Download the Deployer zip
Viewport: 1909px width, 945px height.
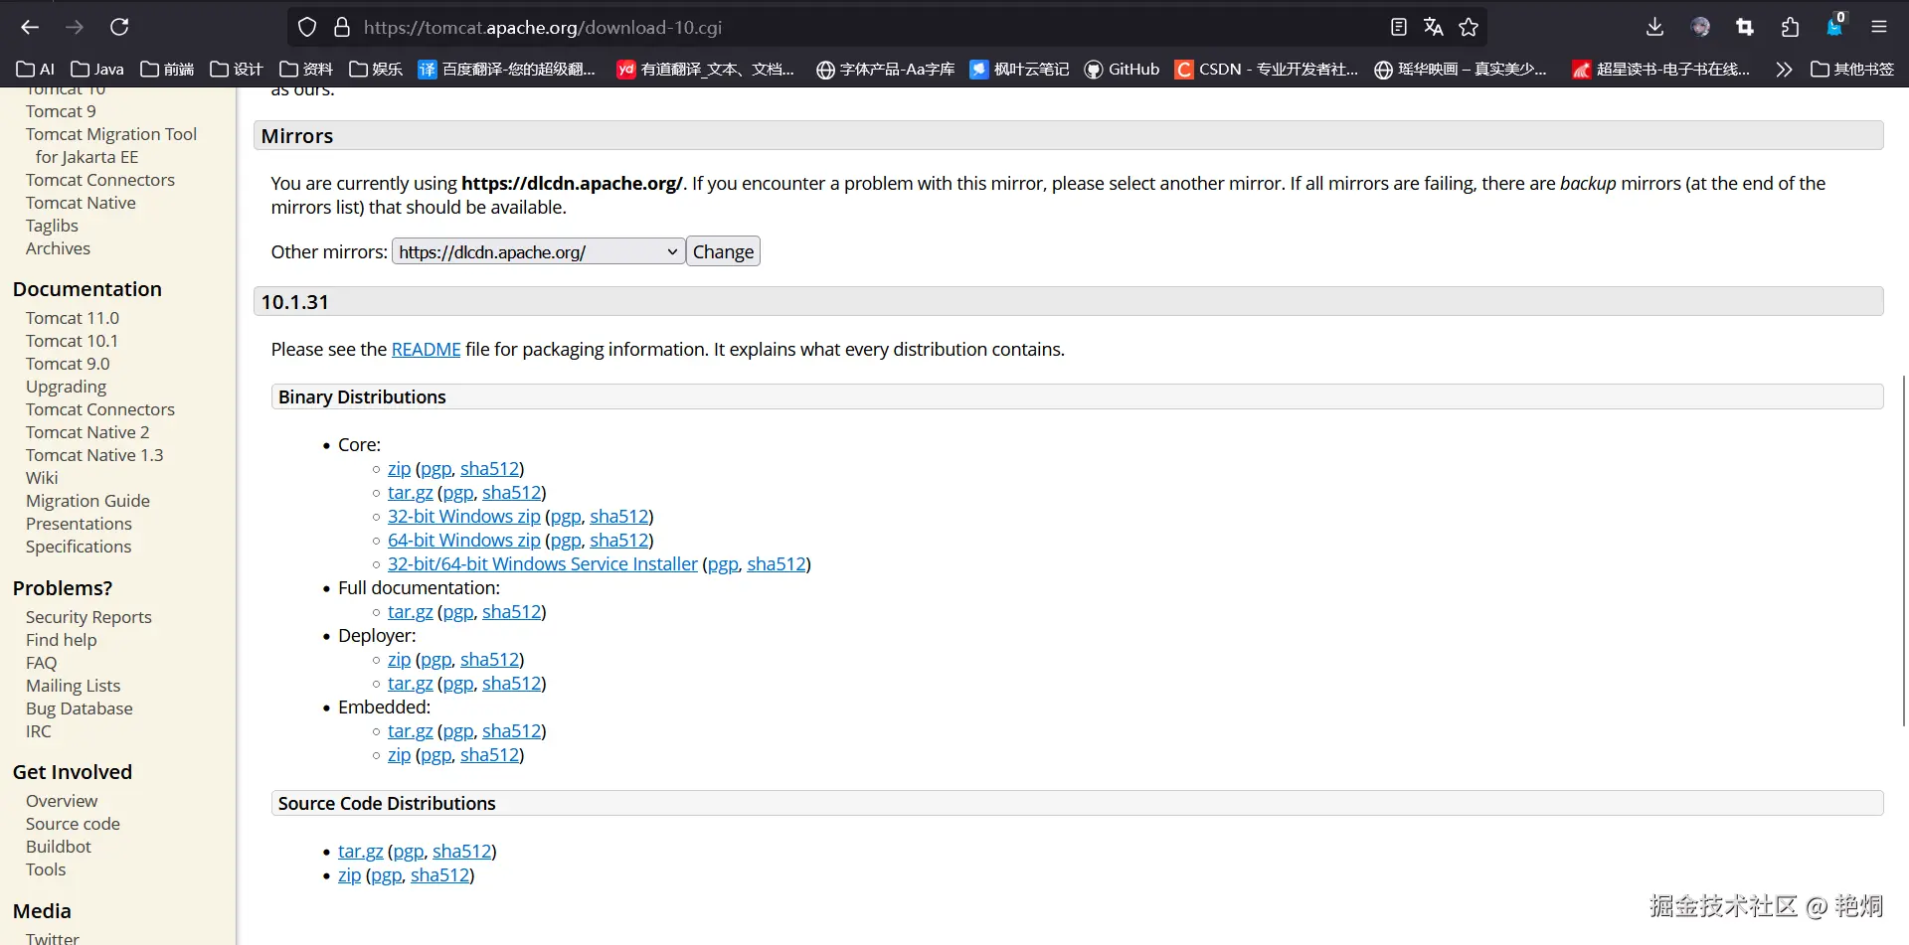[x=399, y=659]
